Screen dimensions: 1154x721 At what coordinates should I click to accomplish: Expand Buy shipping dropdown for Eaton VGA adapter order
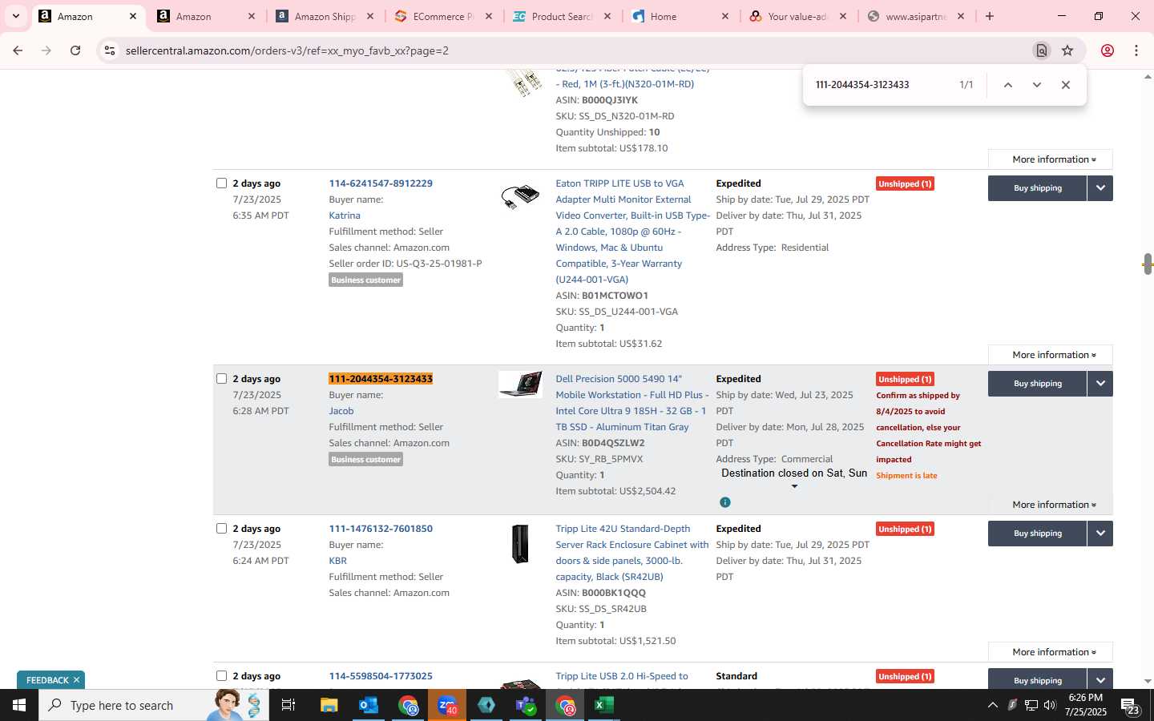1100,188
